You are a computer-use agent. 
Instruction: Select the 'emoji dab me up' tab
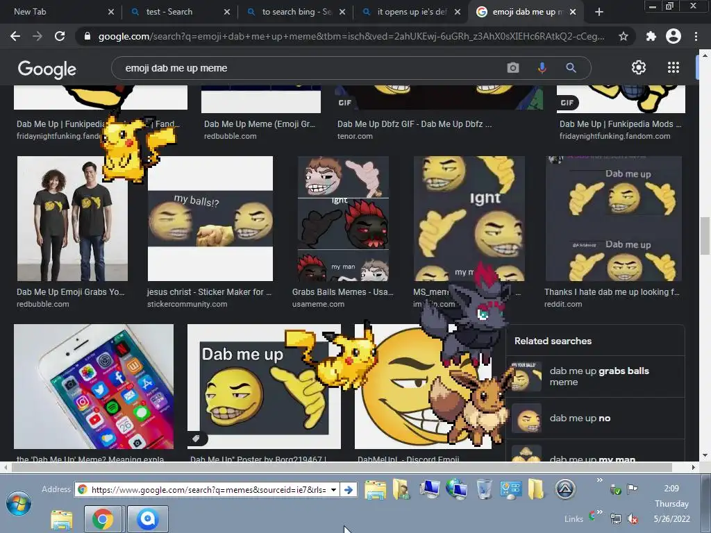pos(528,12)
